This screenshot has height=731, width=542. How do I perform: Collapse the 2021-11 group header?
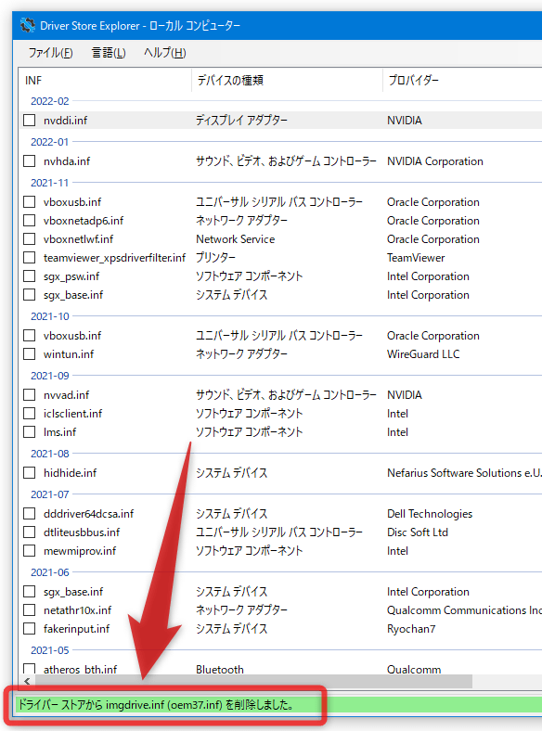point(50,183)
